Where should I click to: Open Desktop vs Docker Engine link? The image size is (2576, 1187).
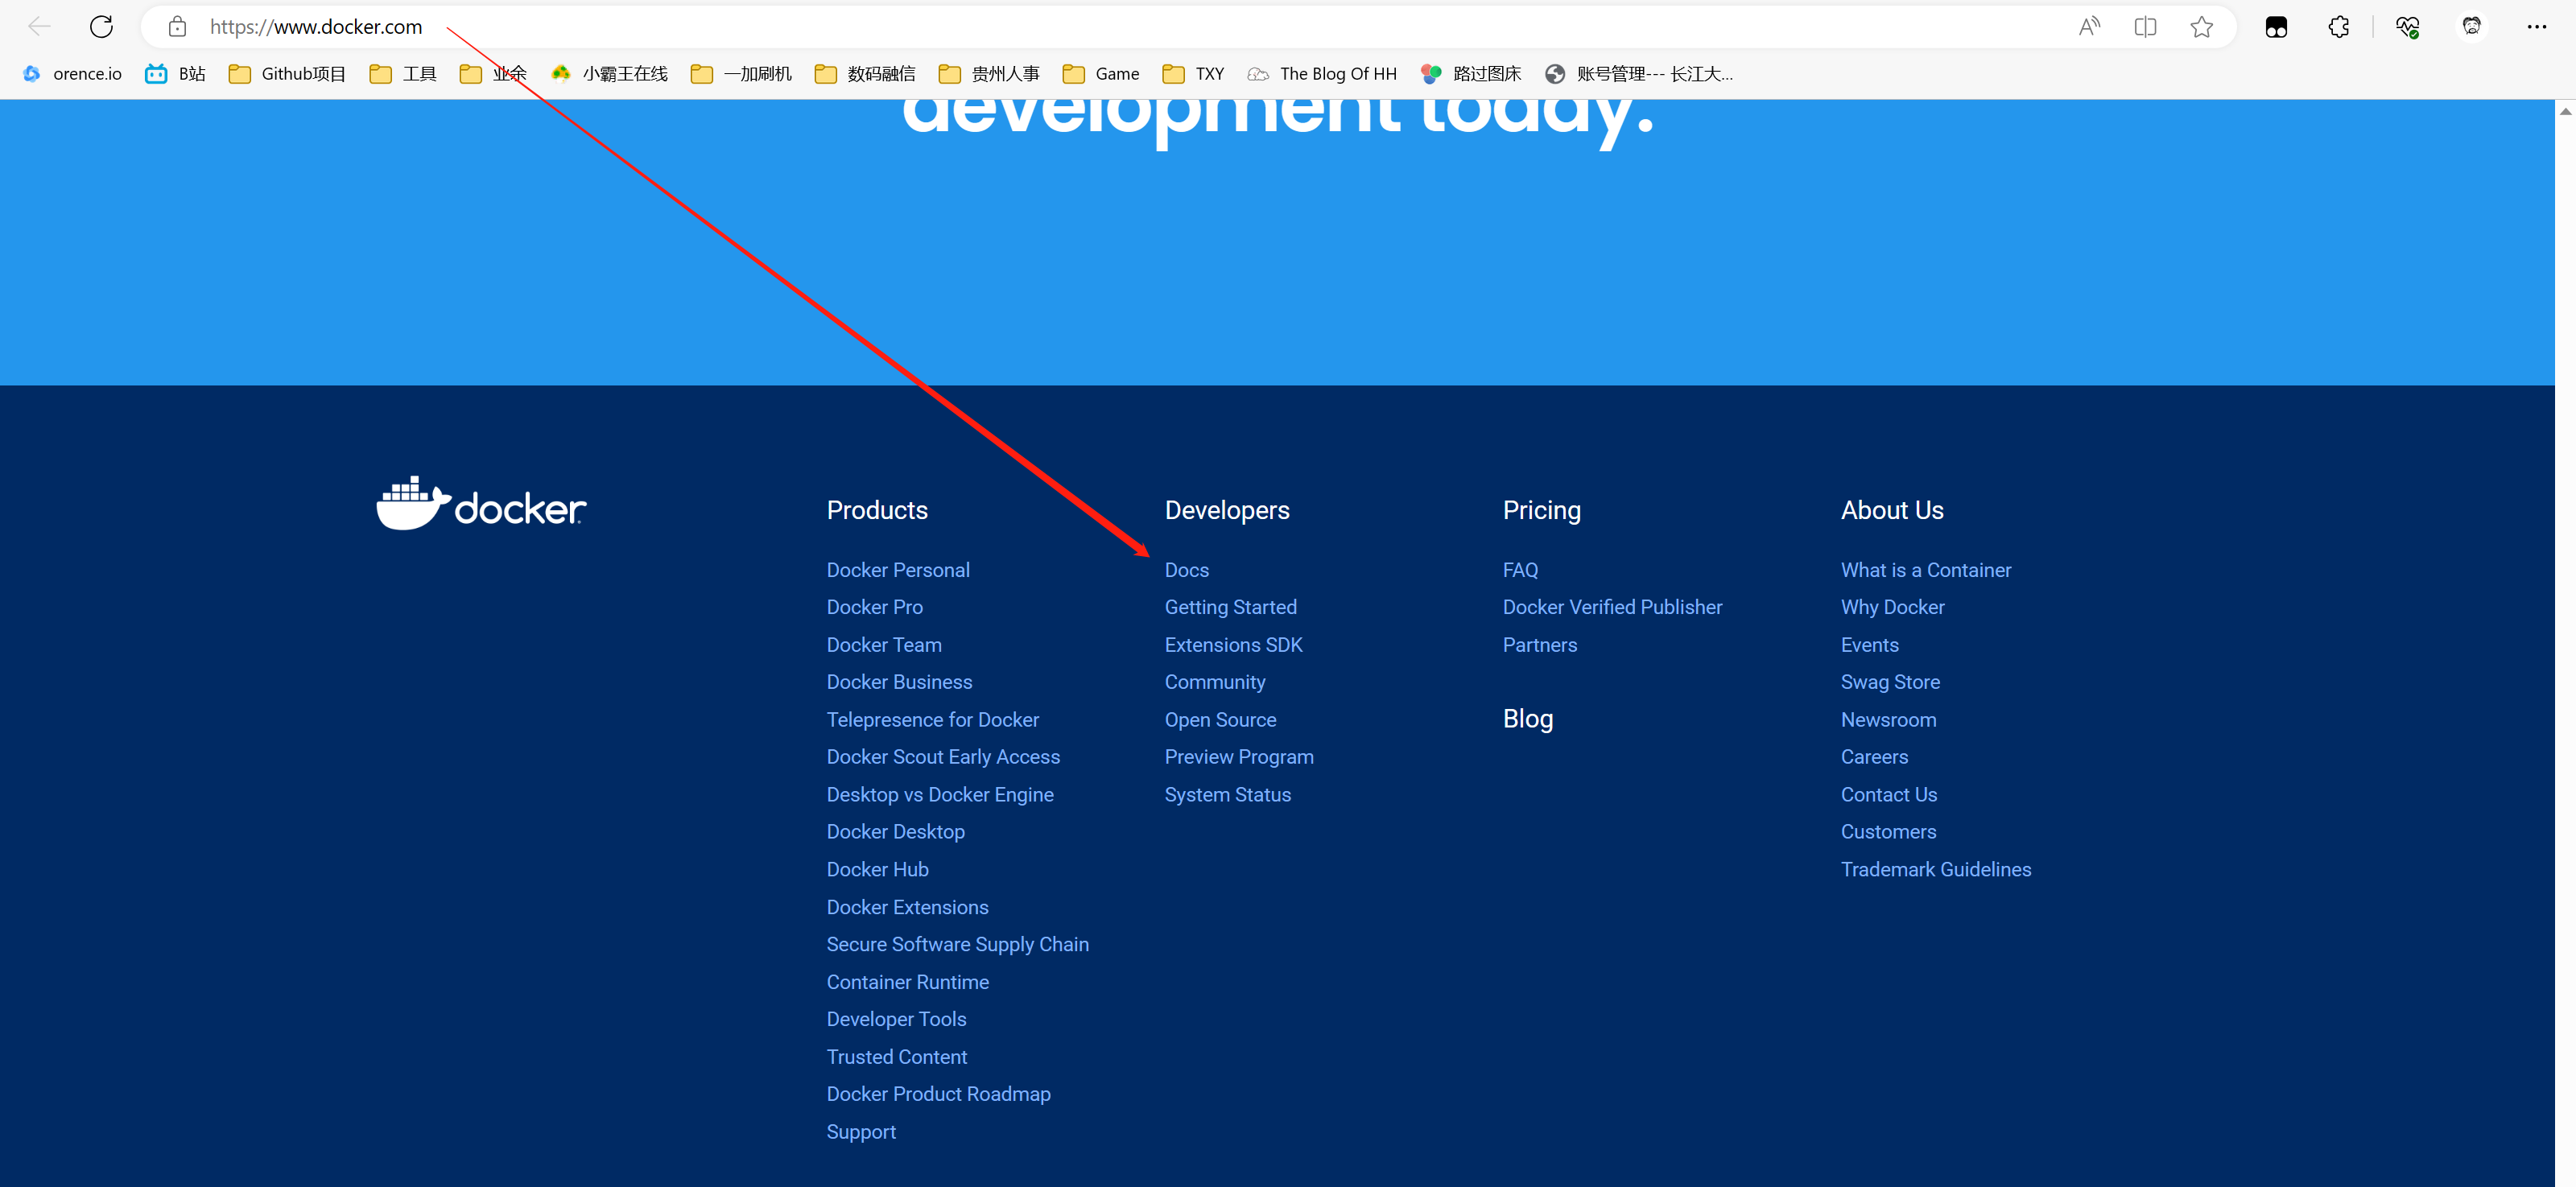(941, 795)
